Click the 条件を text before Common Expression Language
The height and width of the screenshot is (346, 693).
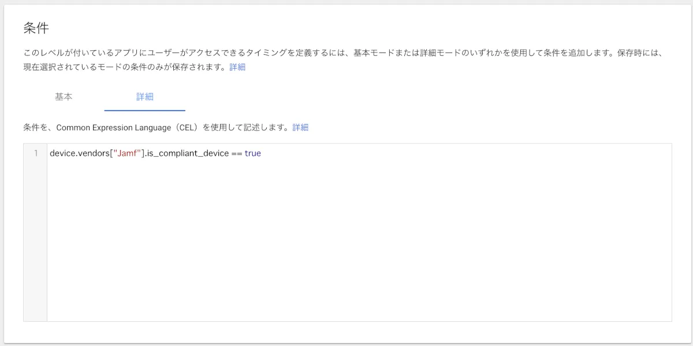[38, 127]
